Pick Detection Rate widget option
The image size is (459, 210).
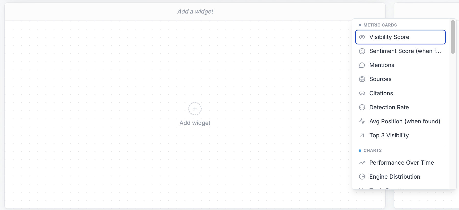(x=400, y=107)
